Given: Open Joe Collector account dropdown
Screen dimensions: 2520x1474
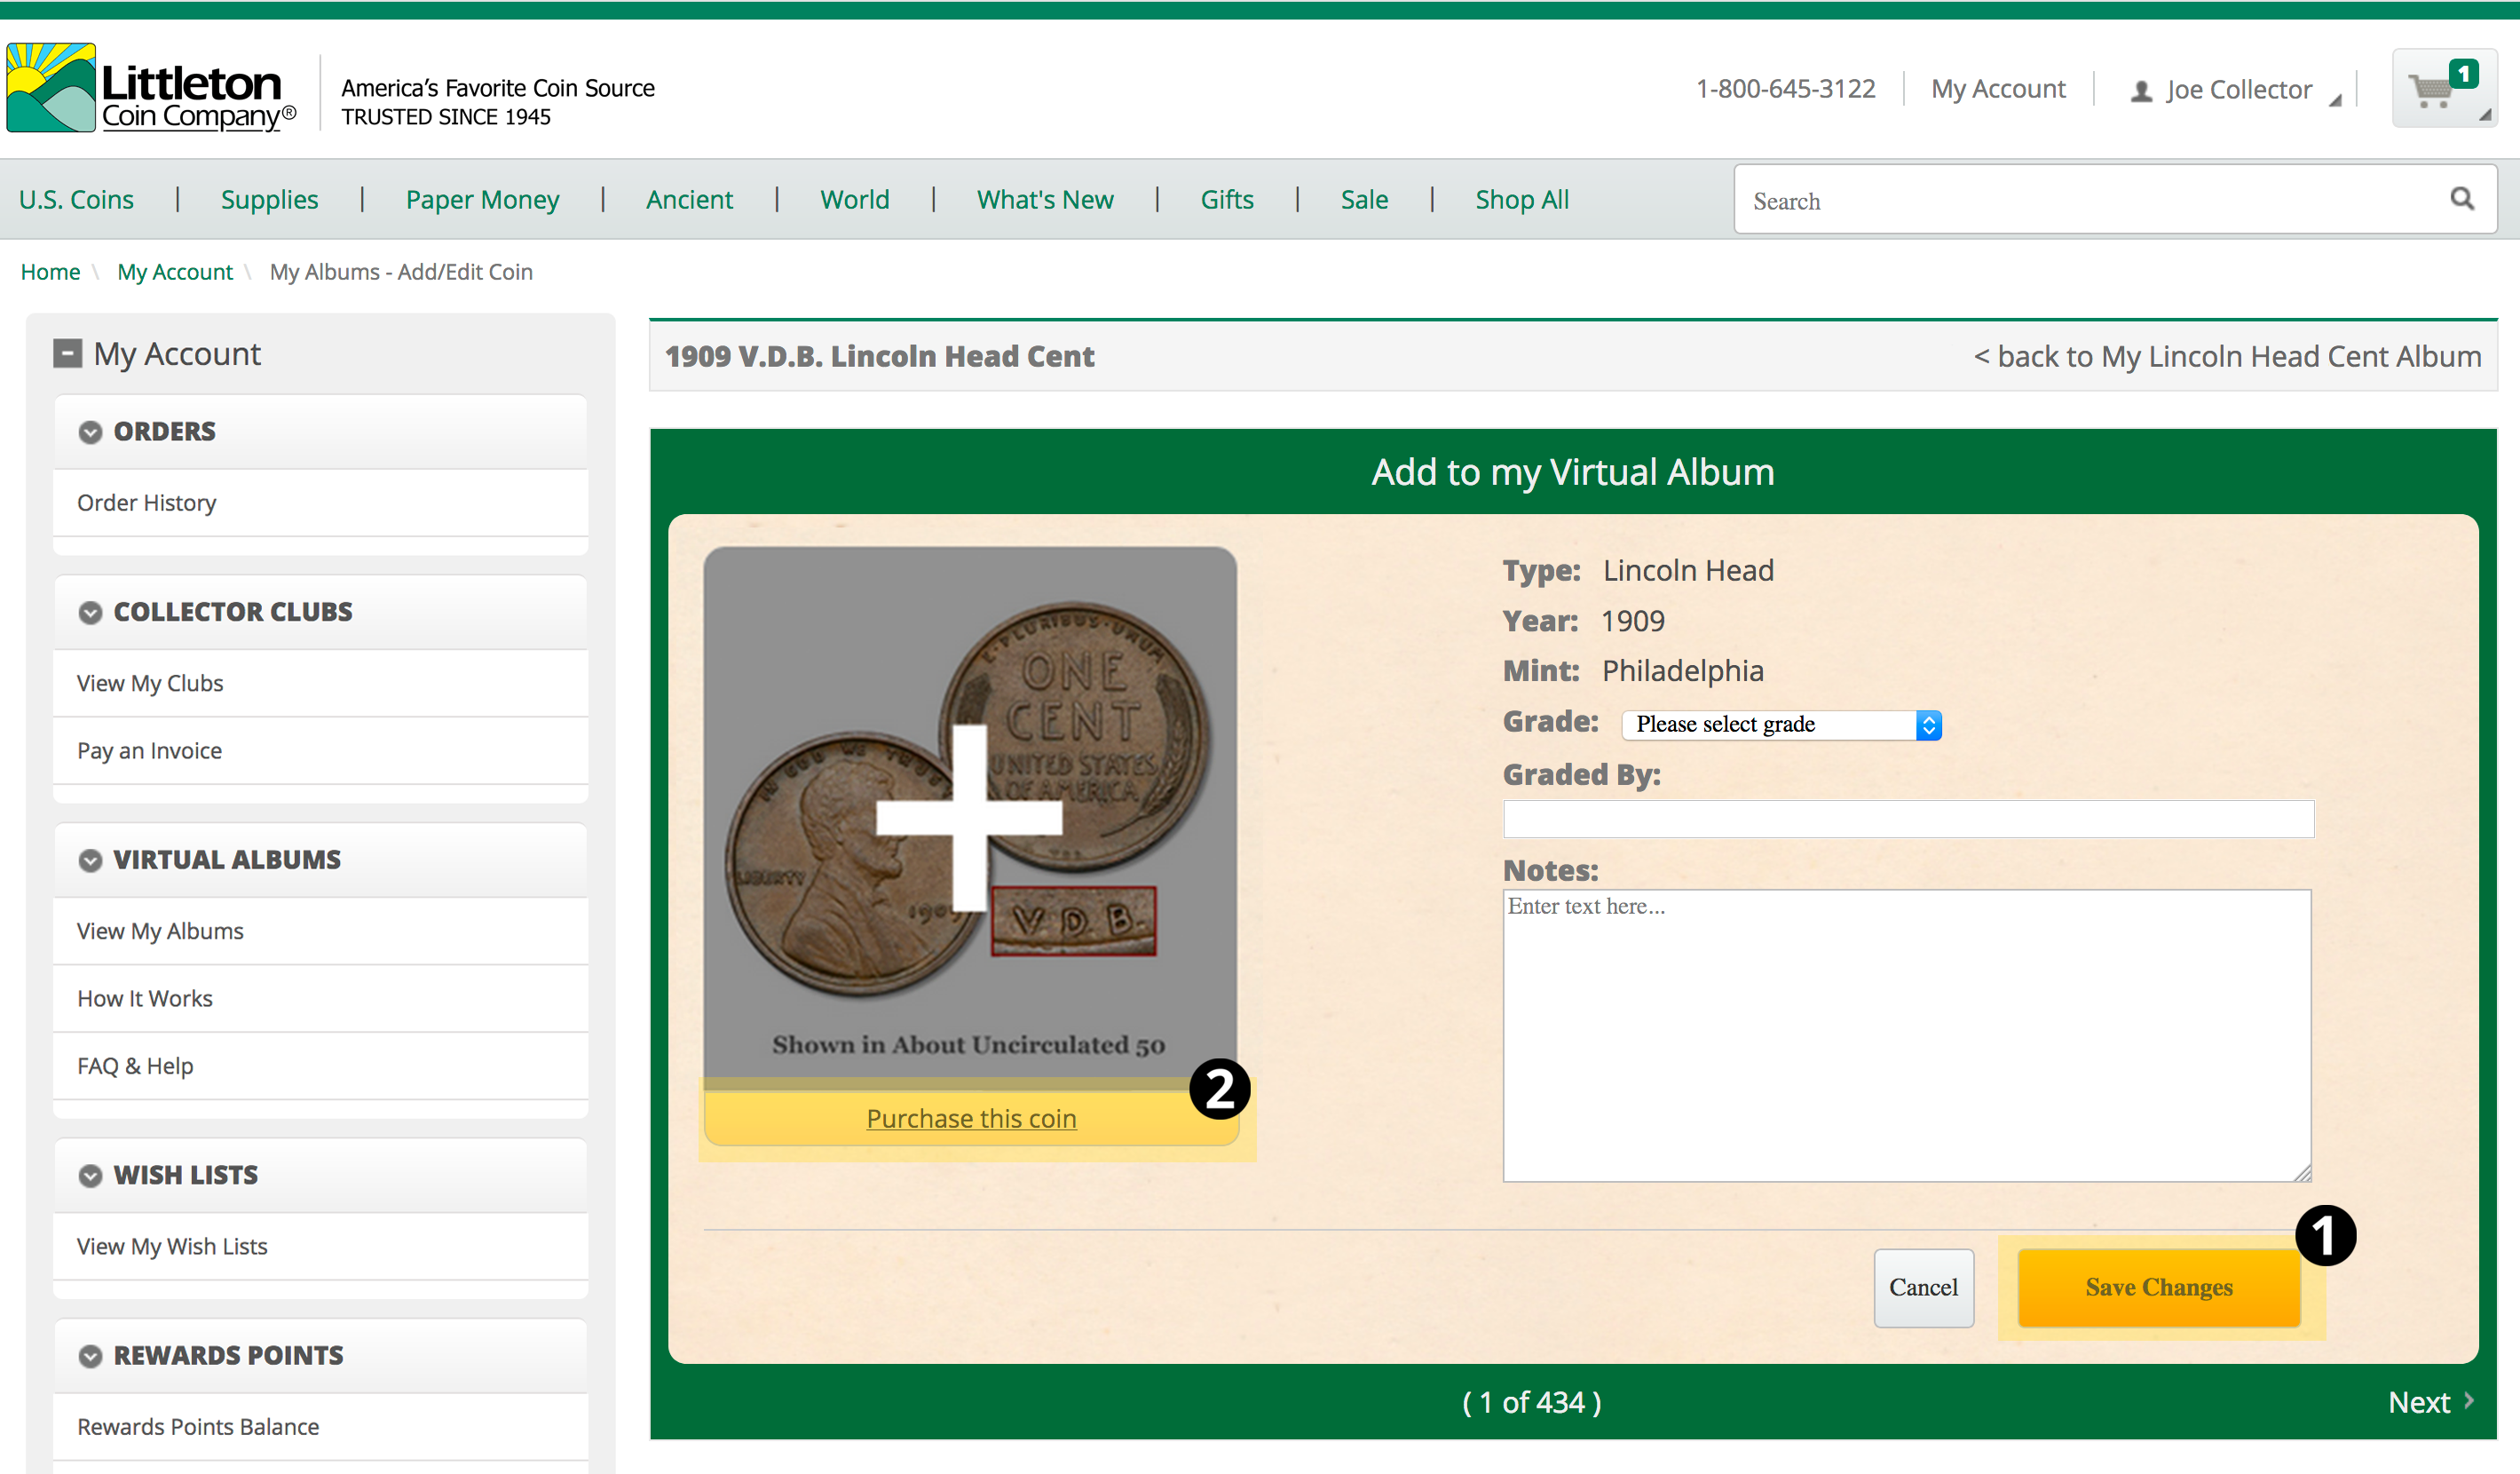Looking at the screenshot, I should click(2237, 90).
